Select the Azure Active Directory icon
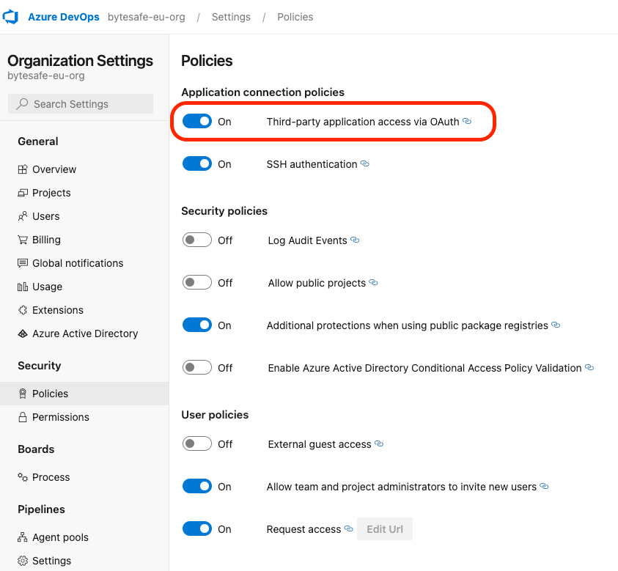This screenshot has width=618, height=571. click(x=24, y=334)
